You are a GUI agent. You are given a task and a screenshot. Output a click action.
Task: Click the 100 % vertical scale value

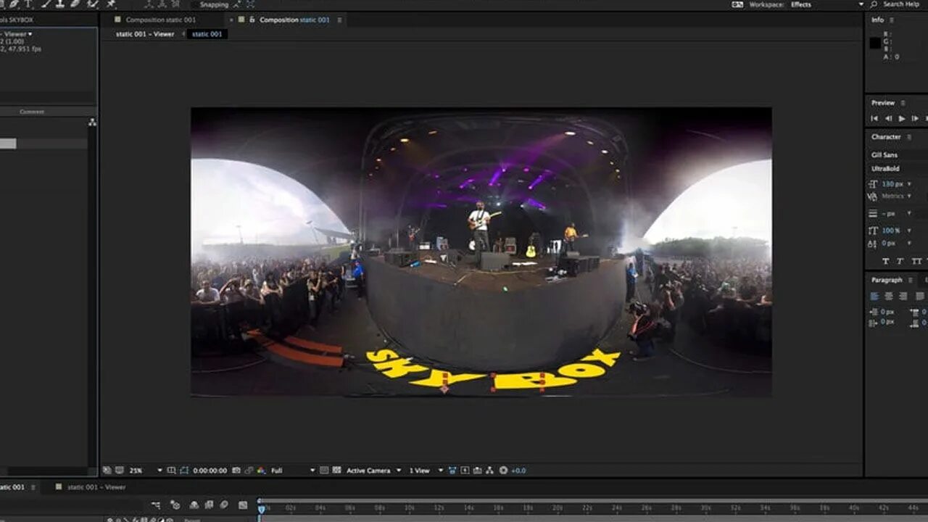(x=891, y=230)
